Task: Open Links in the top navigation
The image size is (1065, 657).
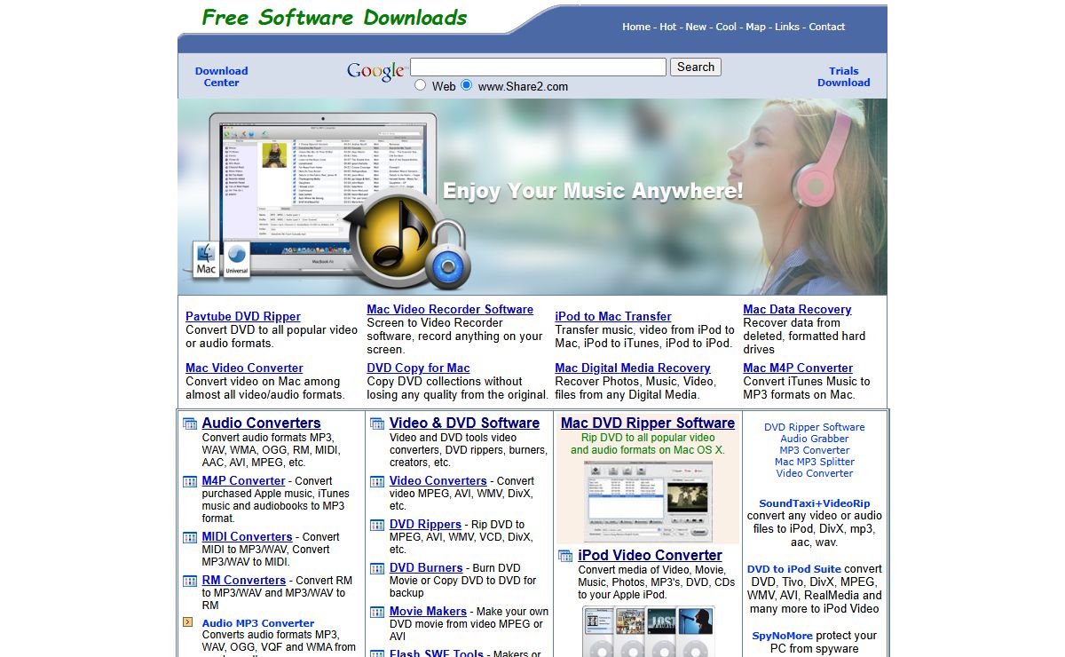Action: coord(787,27)
